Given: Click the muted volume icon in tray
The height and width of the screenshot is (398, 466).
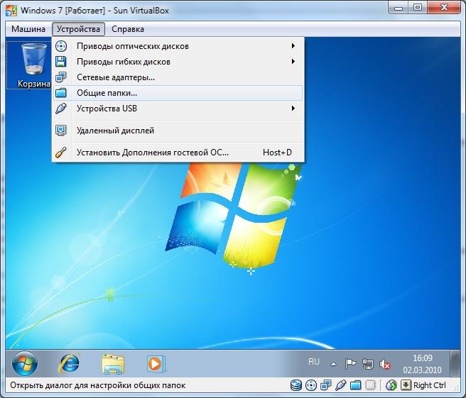Looking at the screenshot, I should (x=385, y=364).
